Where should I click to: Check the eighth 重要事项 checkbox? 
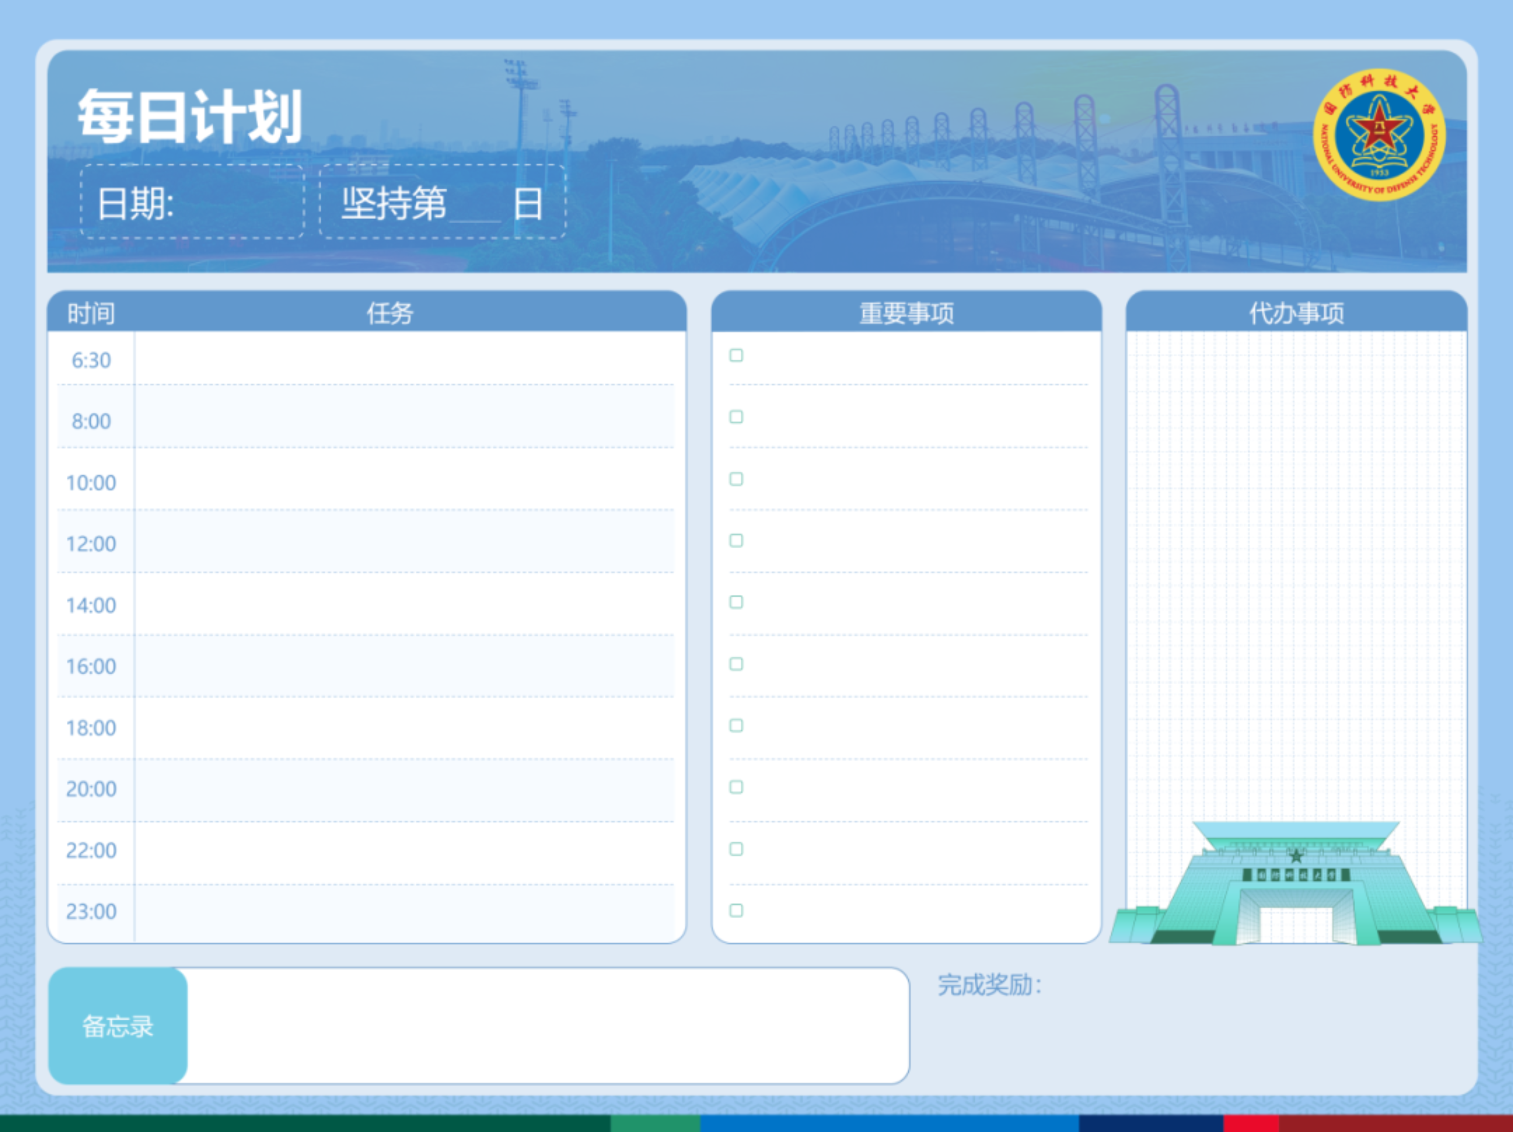(x=736, y=787)
